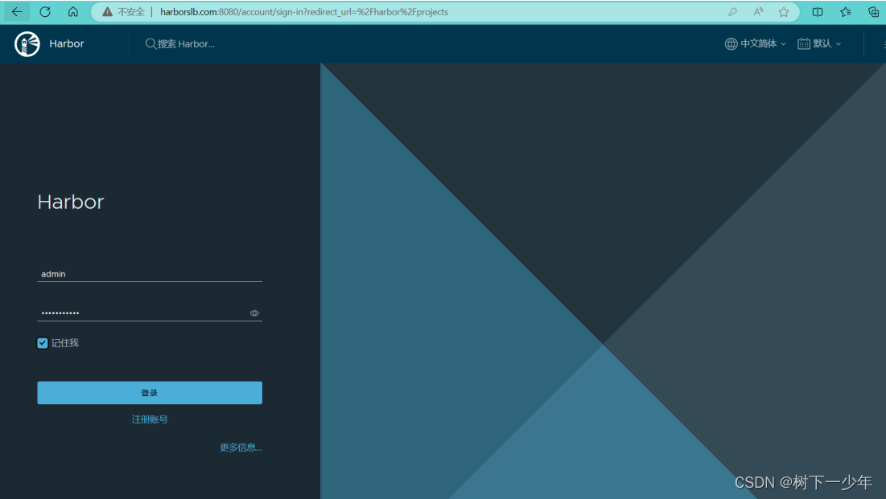This screenshot has height=499, width=886.
Task: Click the Harbor header title link
Action: pos(67,43)
